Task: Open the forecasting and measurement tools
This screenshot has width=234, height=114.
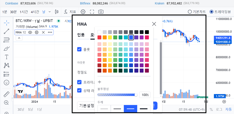Action: click(x=7, y=74)
